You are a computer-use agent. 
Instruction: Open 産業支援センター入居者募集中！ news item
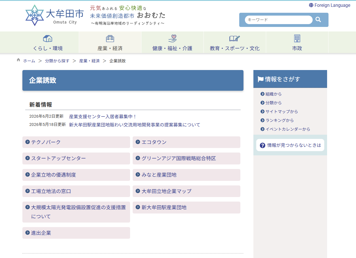(x=103, y=117)
